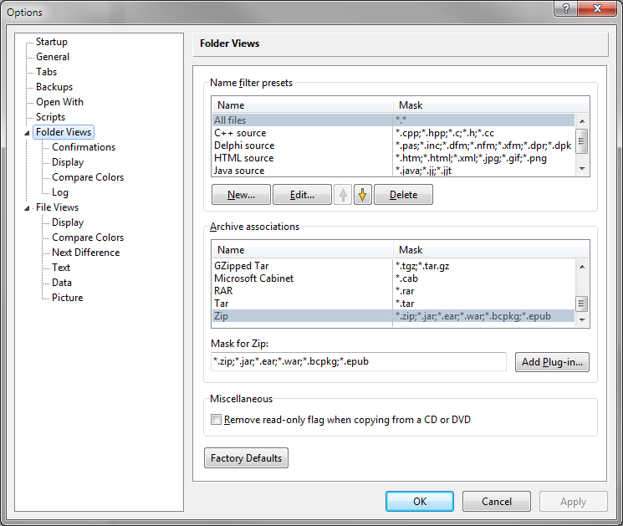Click the Add Plug-in... button
This screenshot has width=623, height=526.
pos(552,362)
